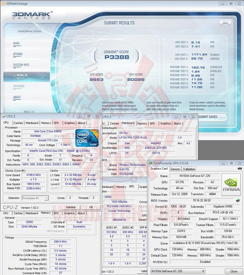Click CAS# Latency value 5.0 clocks
The width and height of the screenshot is (244, 275).
tap(60, 251)
